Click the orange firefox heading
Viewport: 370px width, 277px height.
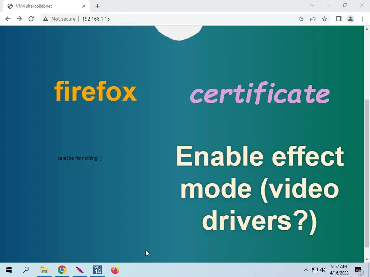(x=95, y=91)
